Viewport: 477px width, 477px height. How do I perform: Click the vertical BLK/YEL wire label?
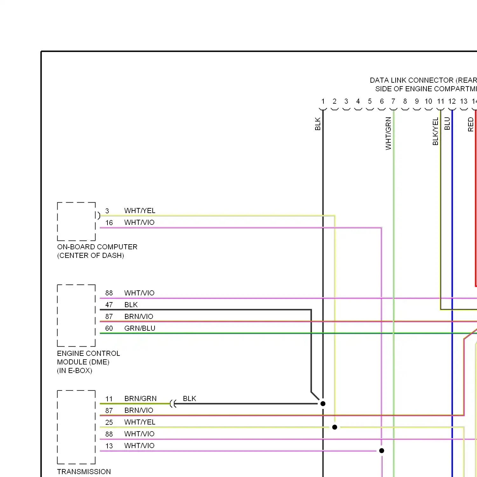coord(435,131)
